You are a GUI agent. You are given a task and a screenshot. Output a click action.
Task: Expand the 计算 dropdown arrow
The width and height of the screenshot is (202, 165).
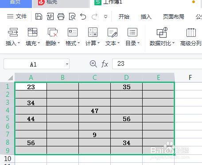pos(99,43)
